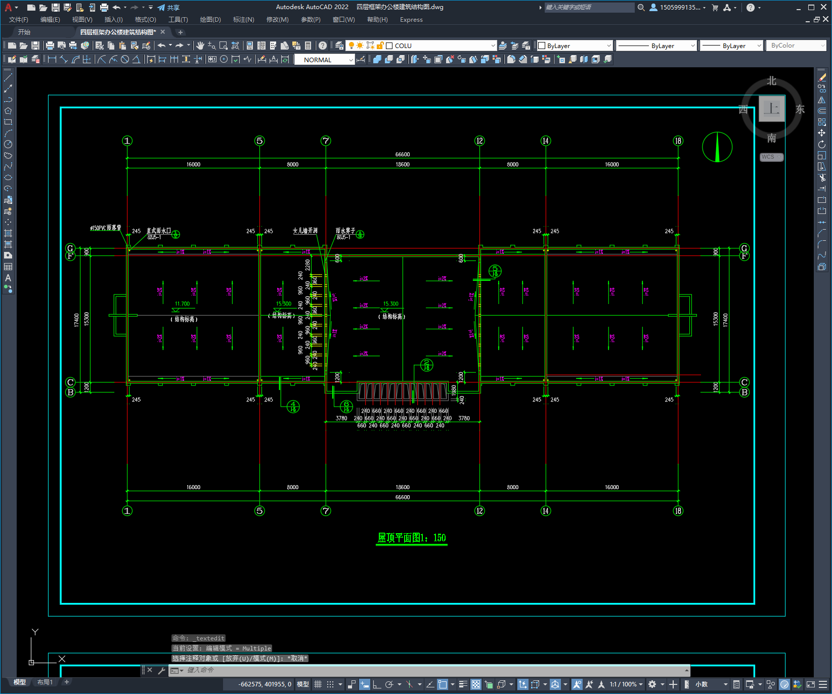Toggle ortho mode in the status bar
832x694 pixels.
(377, 684)
